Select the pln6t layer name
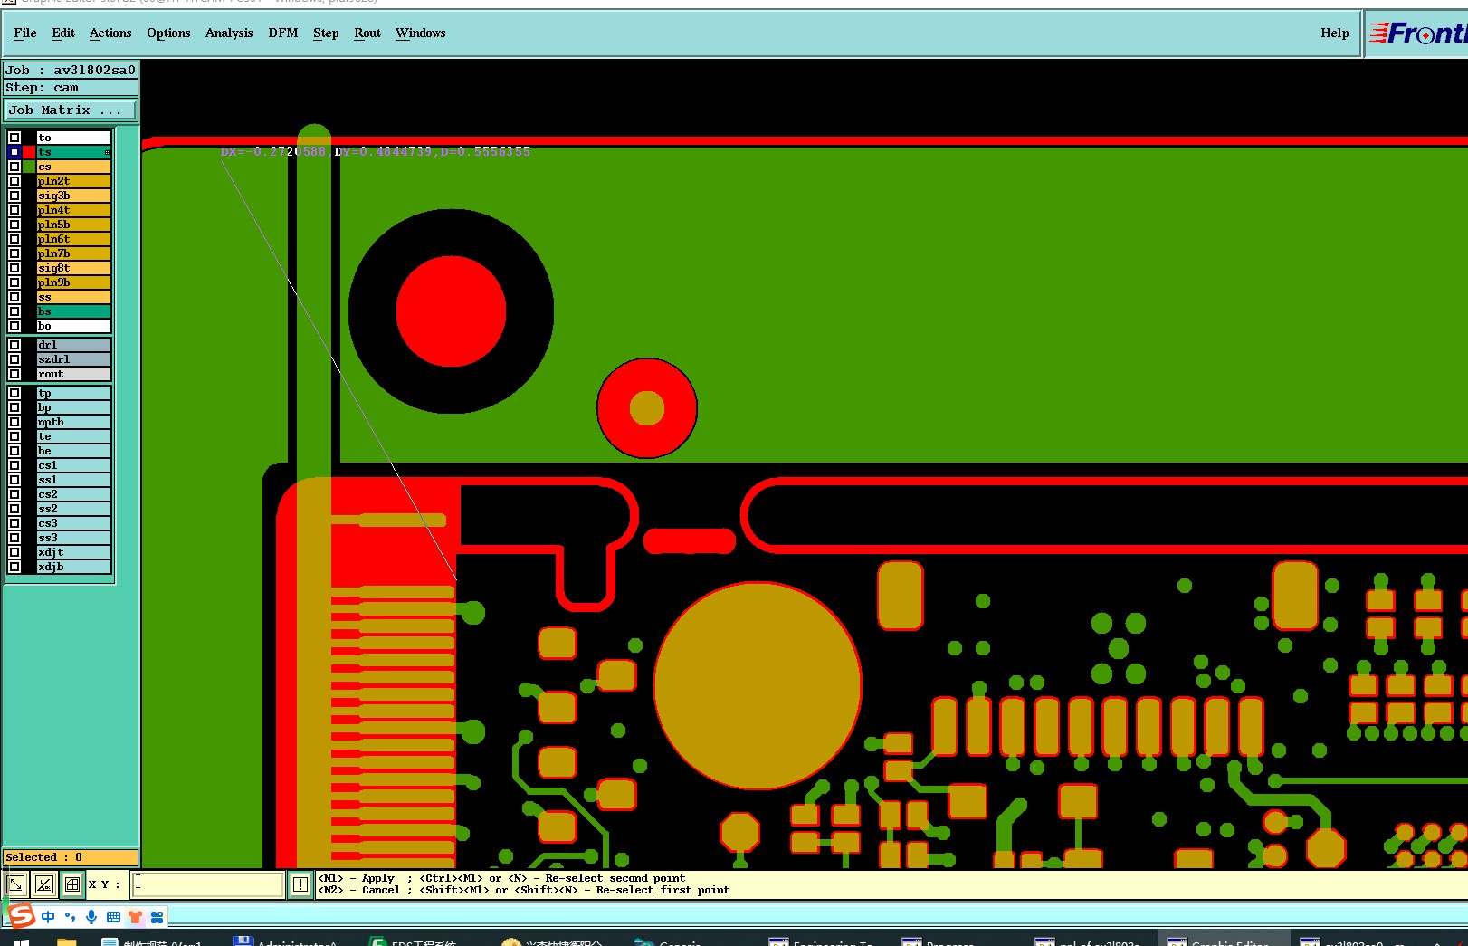Screen dimensions: 1468x946 coord(74,239)
